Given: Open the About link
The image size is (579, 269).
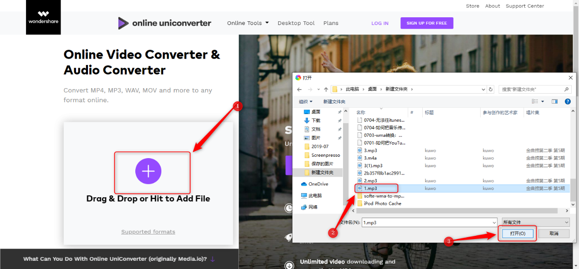Looking at the screenshot, I should (x=492, y=6).
